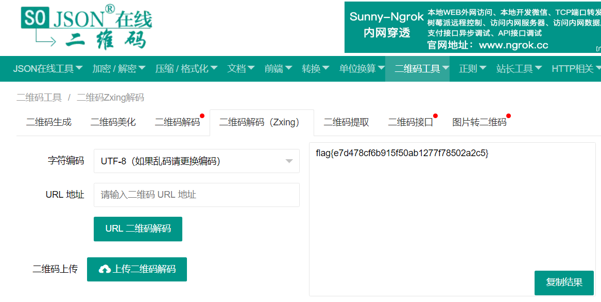This screenshot has height=302, width=601.
Task: Click the 二维码上传 label
Action: 55,269
